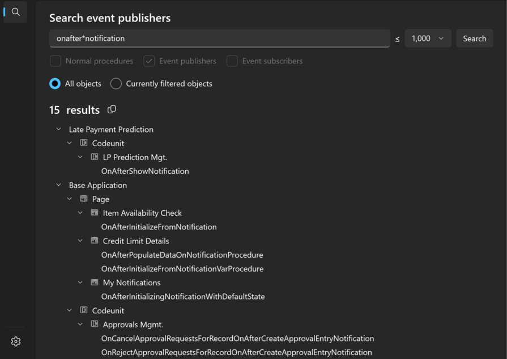
Task: Focus the search query input field
Action: coord(220,38)
